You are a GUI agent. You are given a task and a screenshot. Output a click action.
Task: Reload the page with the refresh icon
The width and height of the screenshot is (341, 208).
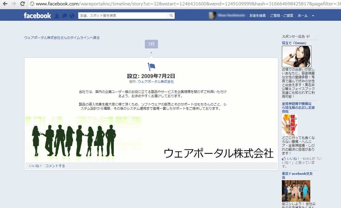click(22, 4)
